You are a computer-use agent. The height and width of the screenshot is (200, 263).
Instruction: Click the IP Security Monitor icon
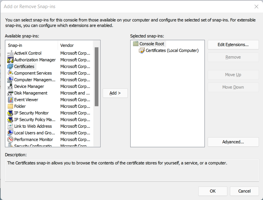click(x=10, y=113)
